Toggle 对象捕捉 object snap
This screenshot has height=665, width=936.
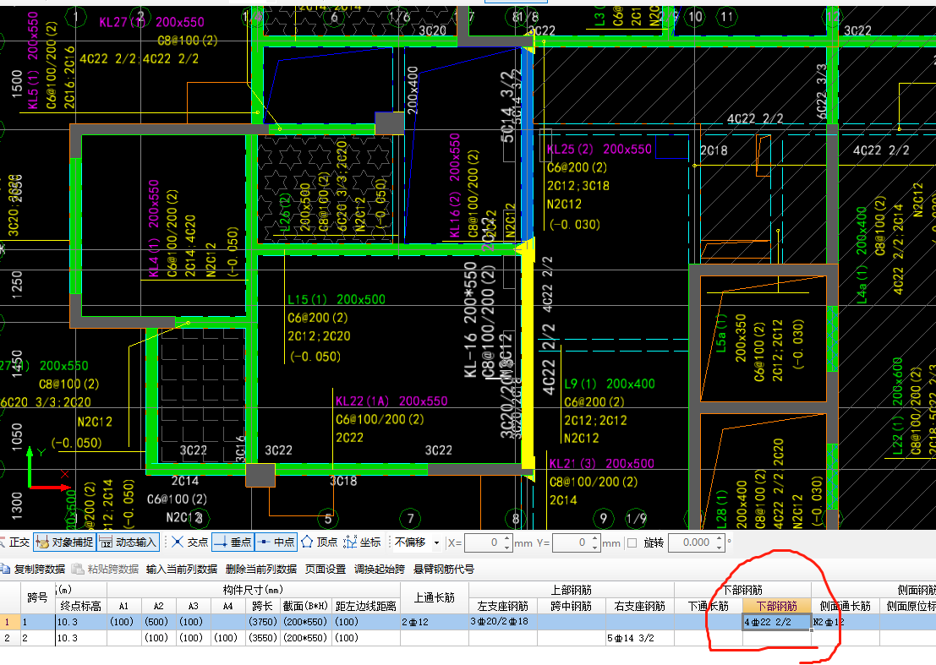pos(63,542)
